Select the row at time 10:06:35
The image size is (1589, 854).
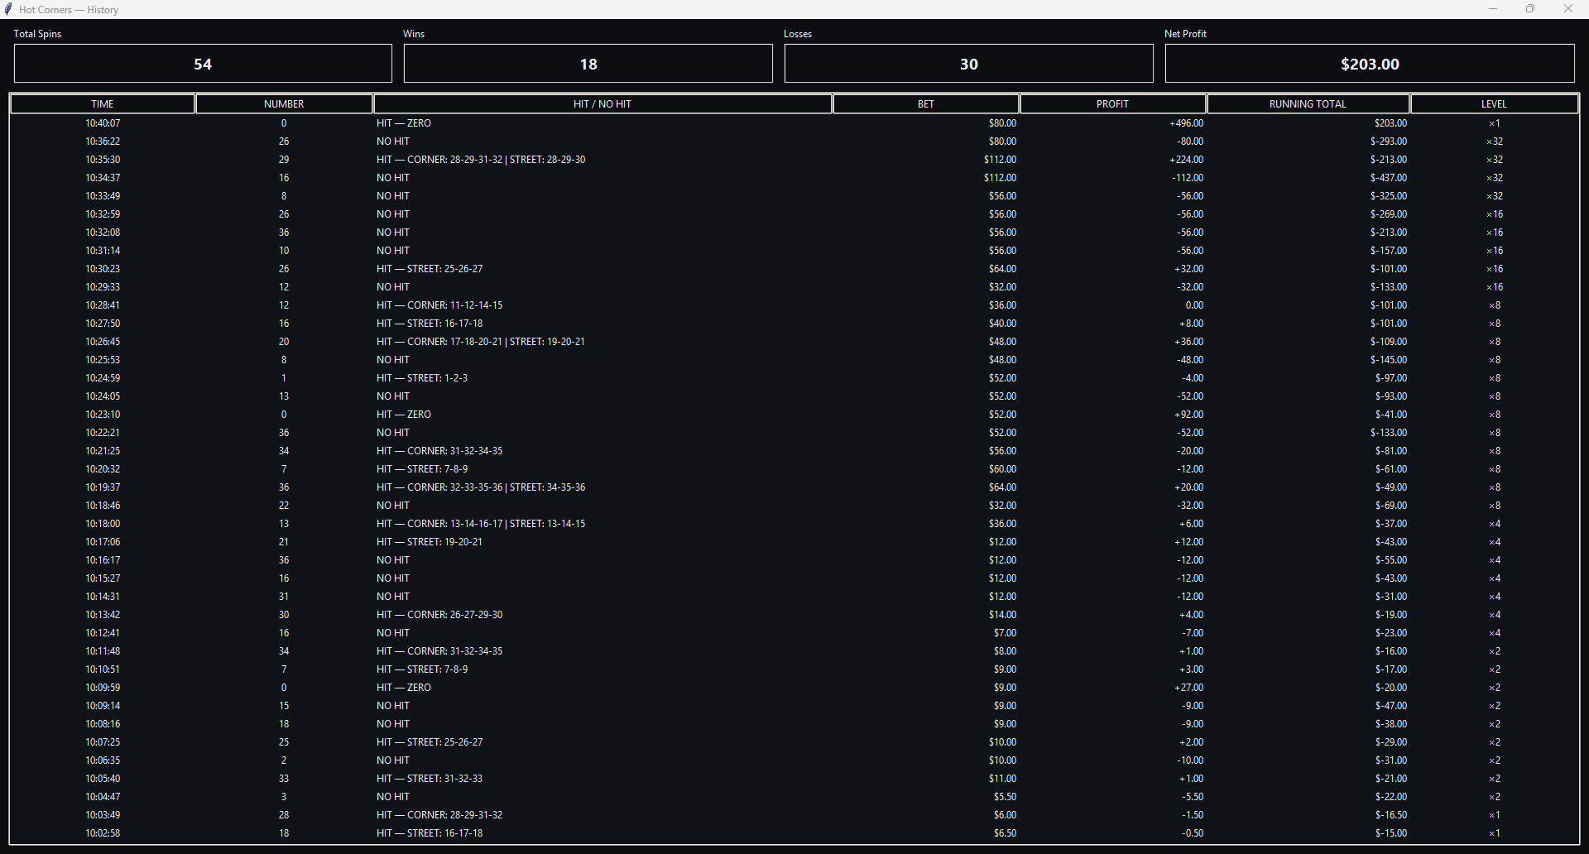click(x=794, y=760)
